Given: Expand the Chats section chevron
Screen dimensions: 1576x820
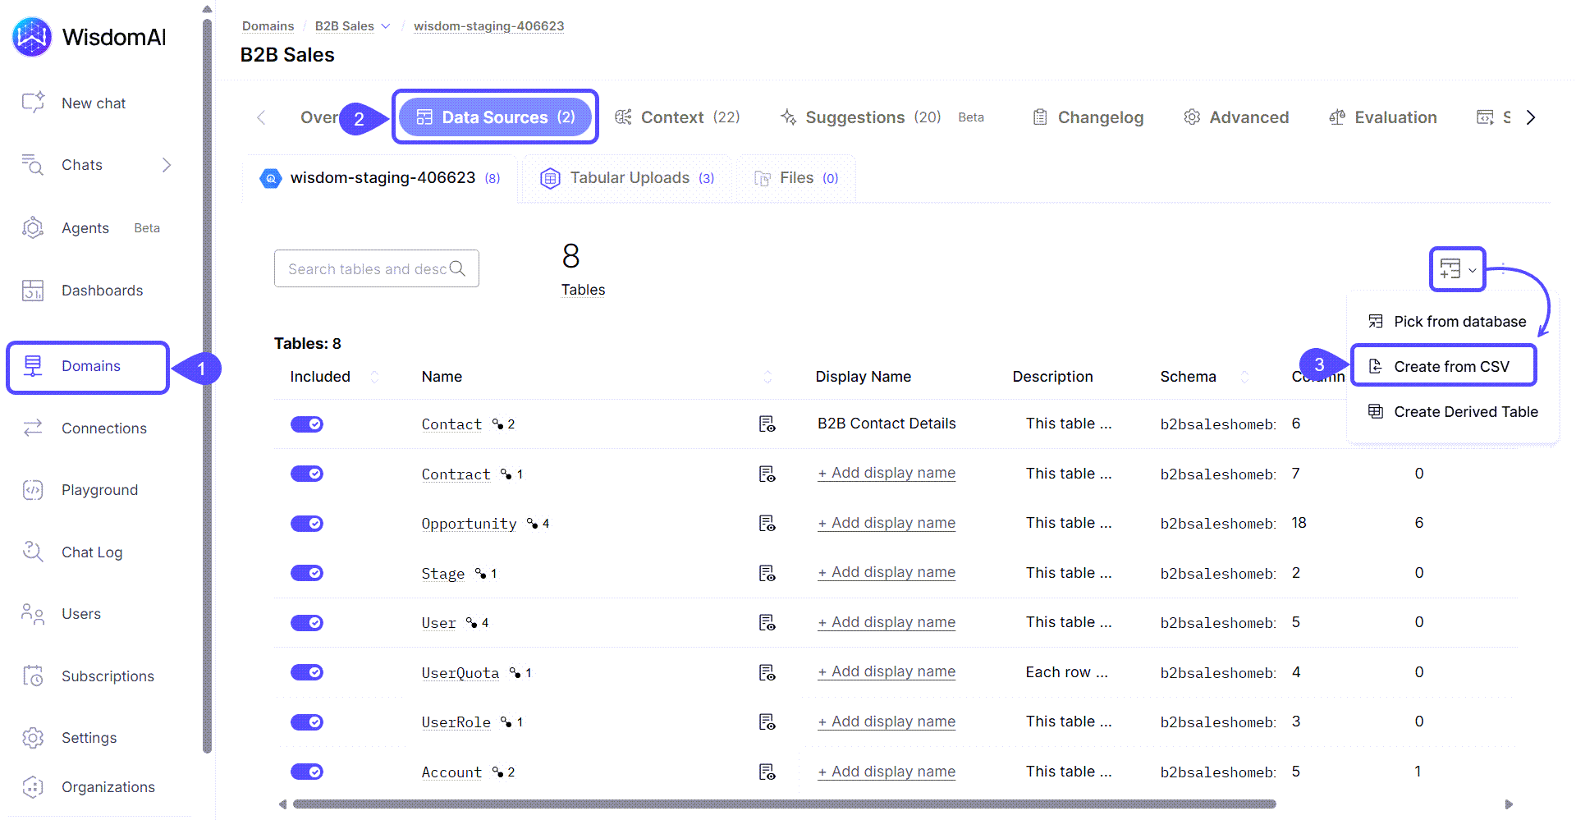Looking at the screenshot, I should (x=167, y=164).
